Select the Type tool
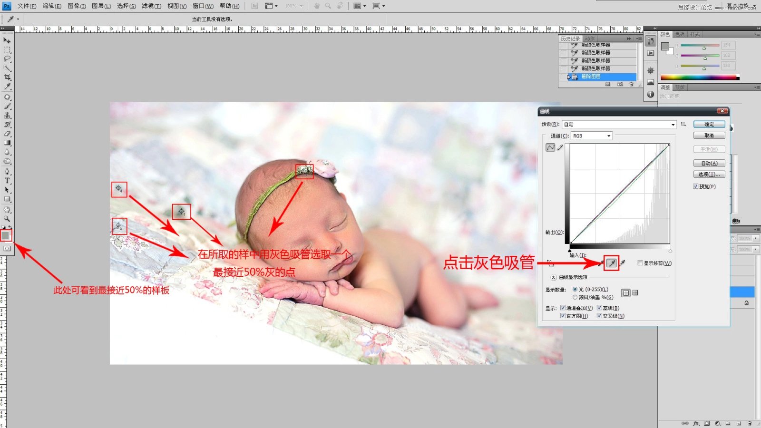The width and height of the screenshot is (761, 428). 7,181
